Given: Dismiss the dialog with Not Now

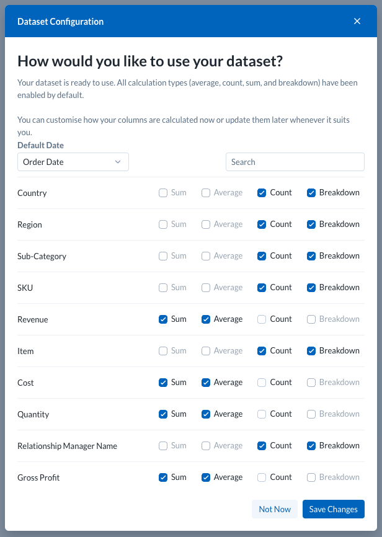Looking at the screenshot, I should [275, 509].
